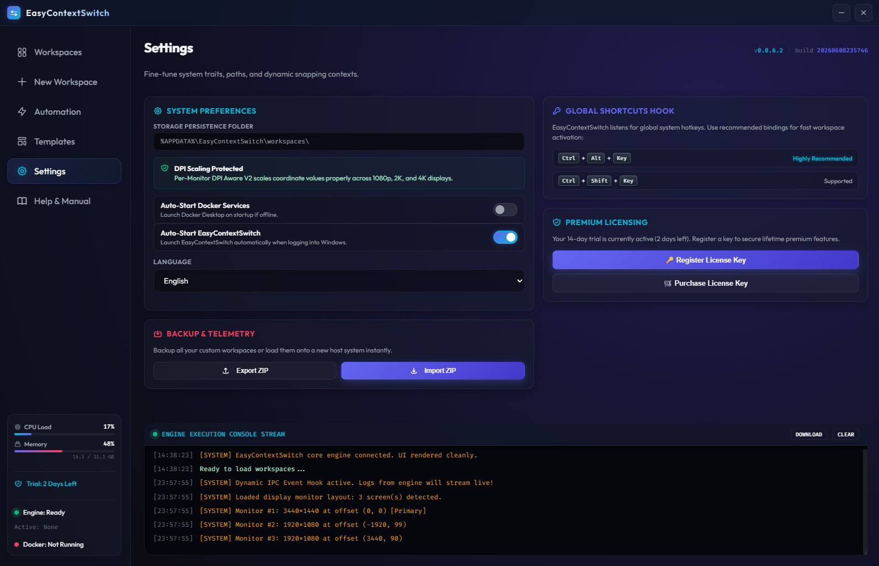This screenshot has height=566, width=879.
Task: Open the Workspaces page
Action: (64, 52)
